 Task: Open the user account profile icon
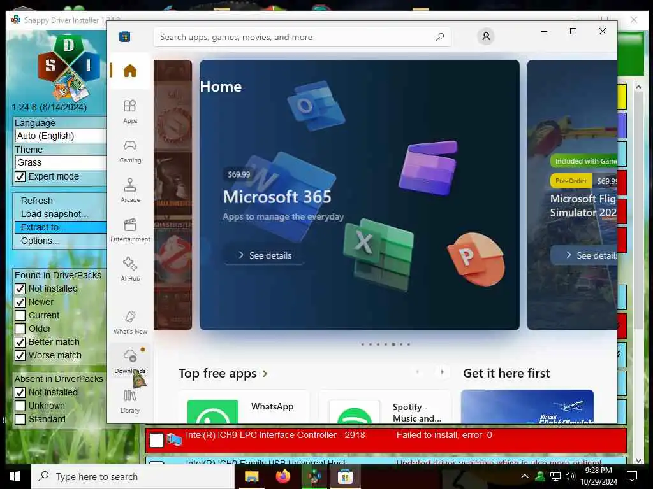[485, 36]
